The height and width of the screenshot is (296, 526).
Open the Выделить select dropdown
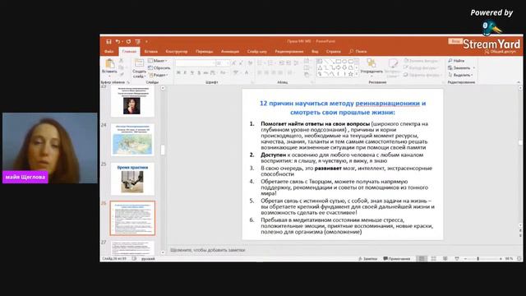click(x=460, y=75)
